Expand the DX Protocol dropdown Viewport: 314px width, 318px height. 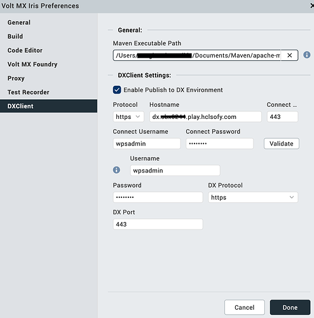pyautogui.click(x=253, y=197)
